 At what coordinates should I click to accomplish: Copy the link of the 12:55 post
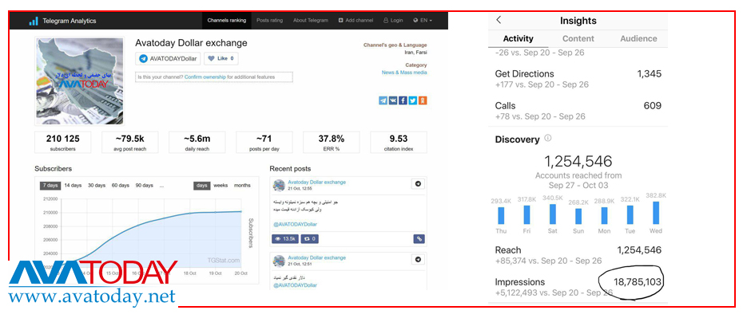click(x=419, y=239)
